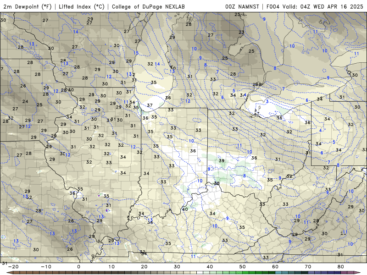The image size is (367, 275).
Task: Click the -10 label on the color scale
Action: click(x=46, y=267)
